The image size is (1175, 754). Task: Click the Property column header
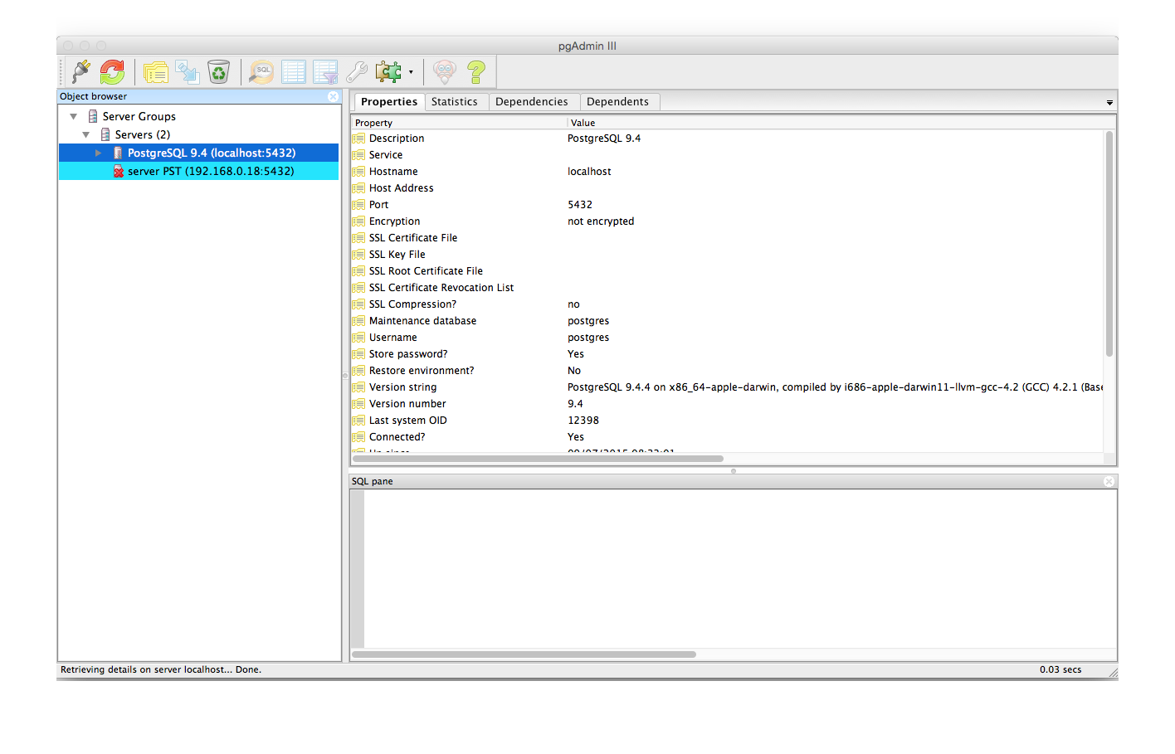[x=459, y=123]
